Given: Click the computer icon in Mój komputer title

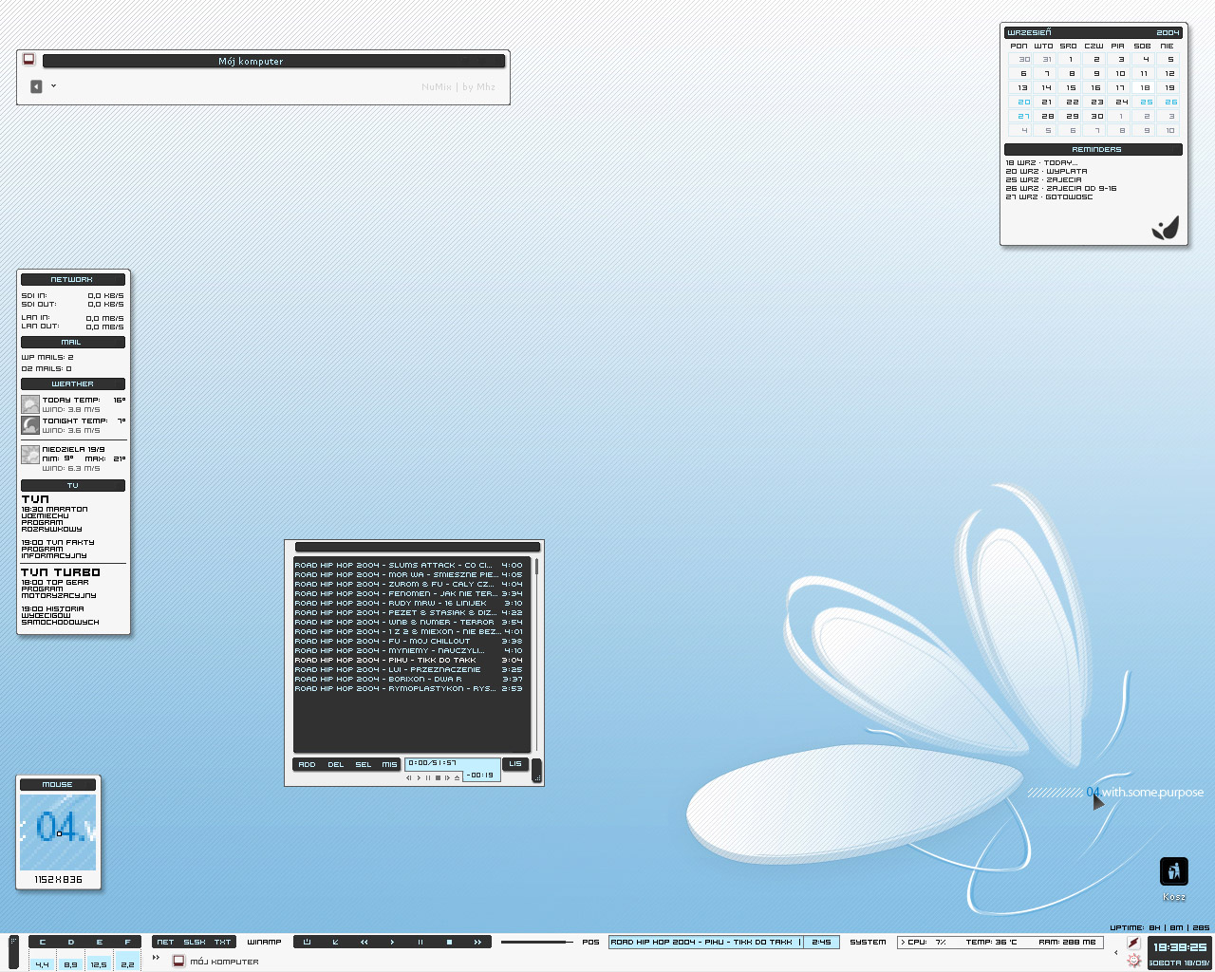Looking at the screenshot, I should click(x=29, y=60).
